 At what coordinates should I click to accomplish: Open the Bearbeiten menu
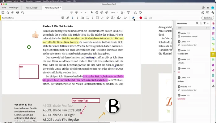(x=29, y=1)
